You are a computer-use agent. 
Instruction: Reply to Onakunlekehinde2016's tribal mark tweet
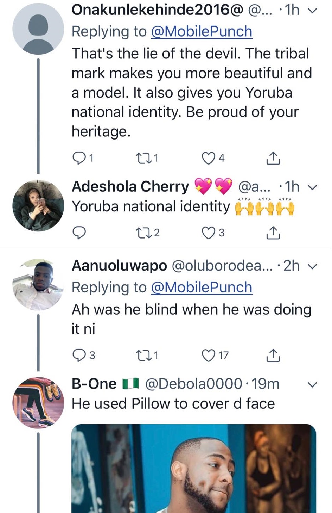[78, 158]
